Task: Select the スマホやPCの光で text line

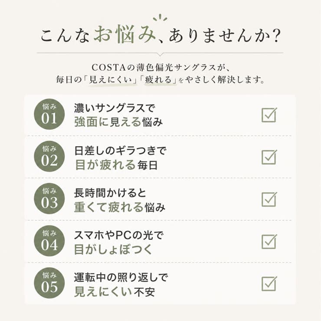Action: tap(119, 235)
